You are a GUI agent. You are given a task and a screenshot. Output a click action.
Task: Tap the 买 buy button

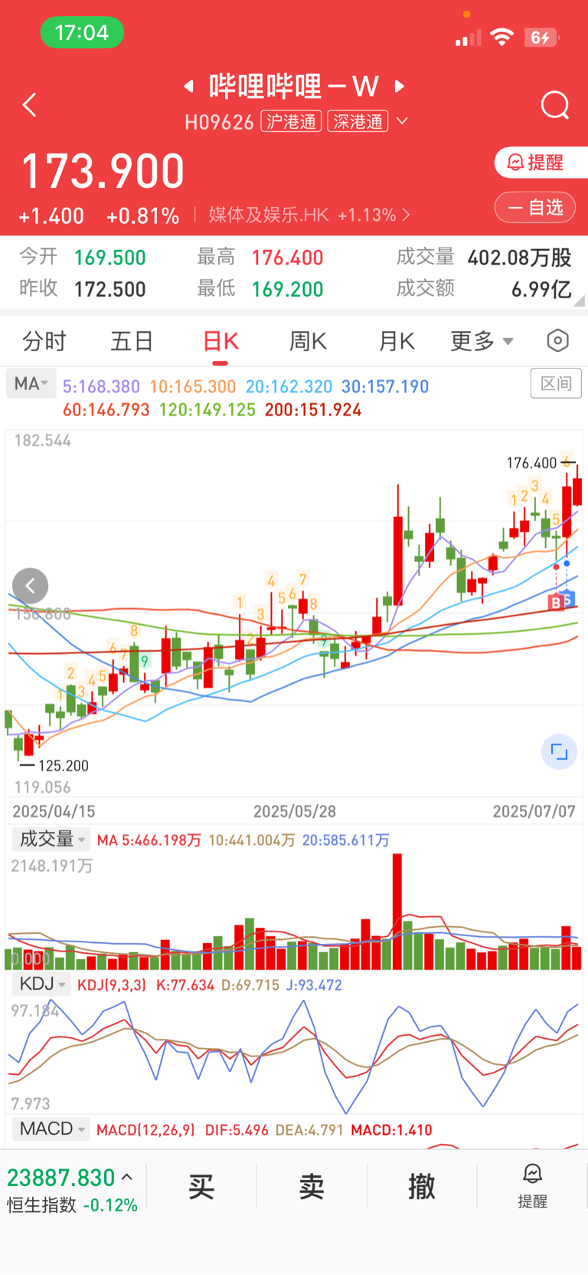click(x=201, y=1187)
